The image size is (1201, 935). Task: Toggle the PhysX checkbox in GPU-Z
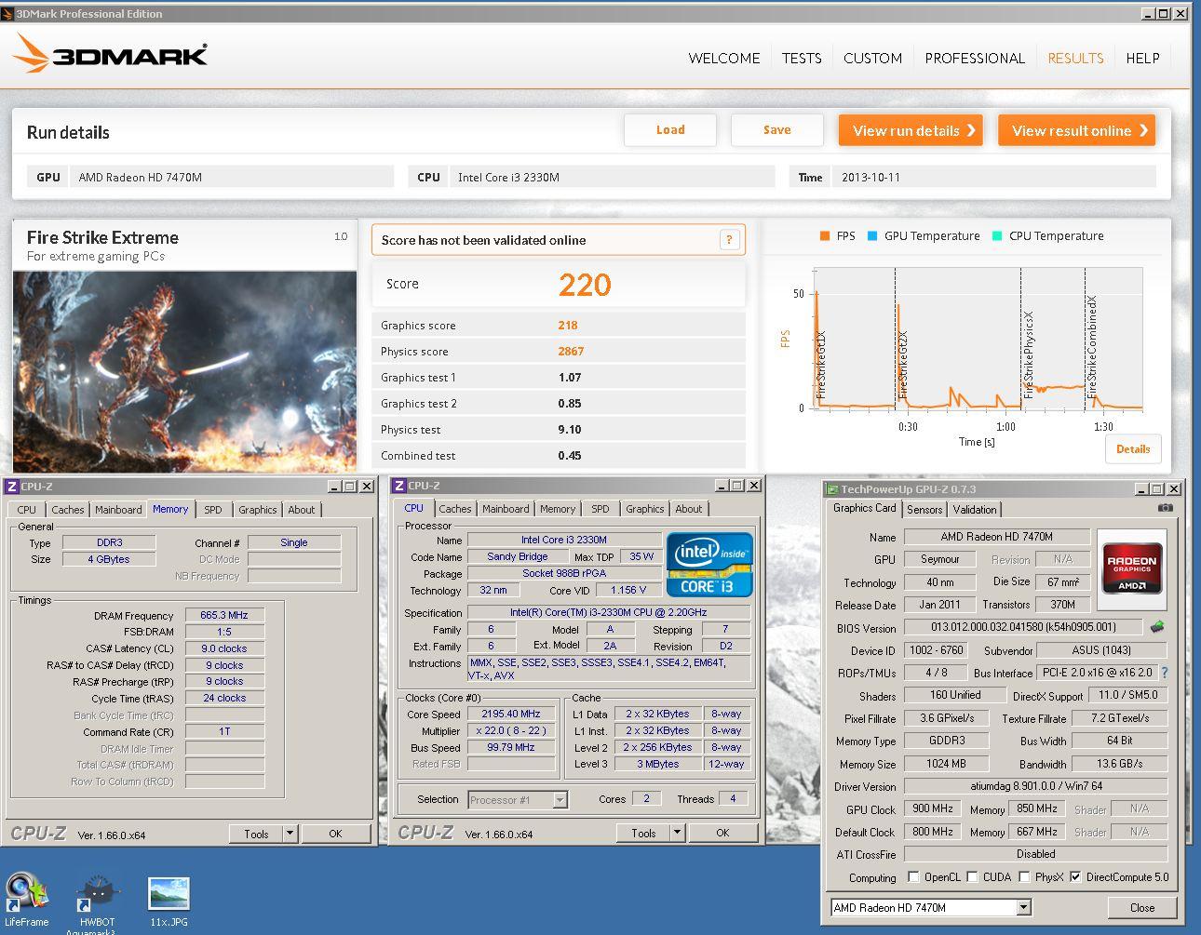(1024, 877)
